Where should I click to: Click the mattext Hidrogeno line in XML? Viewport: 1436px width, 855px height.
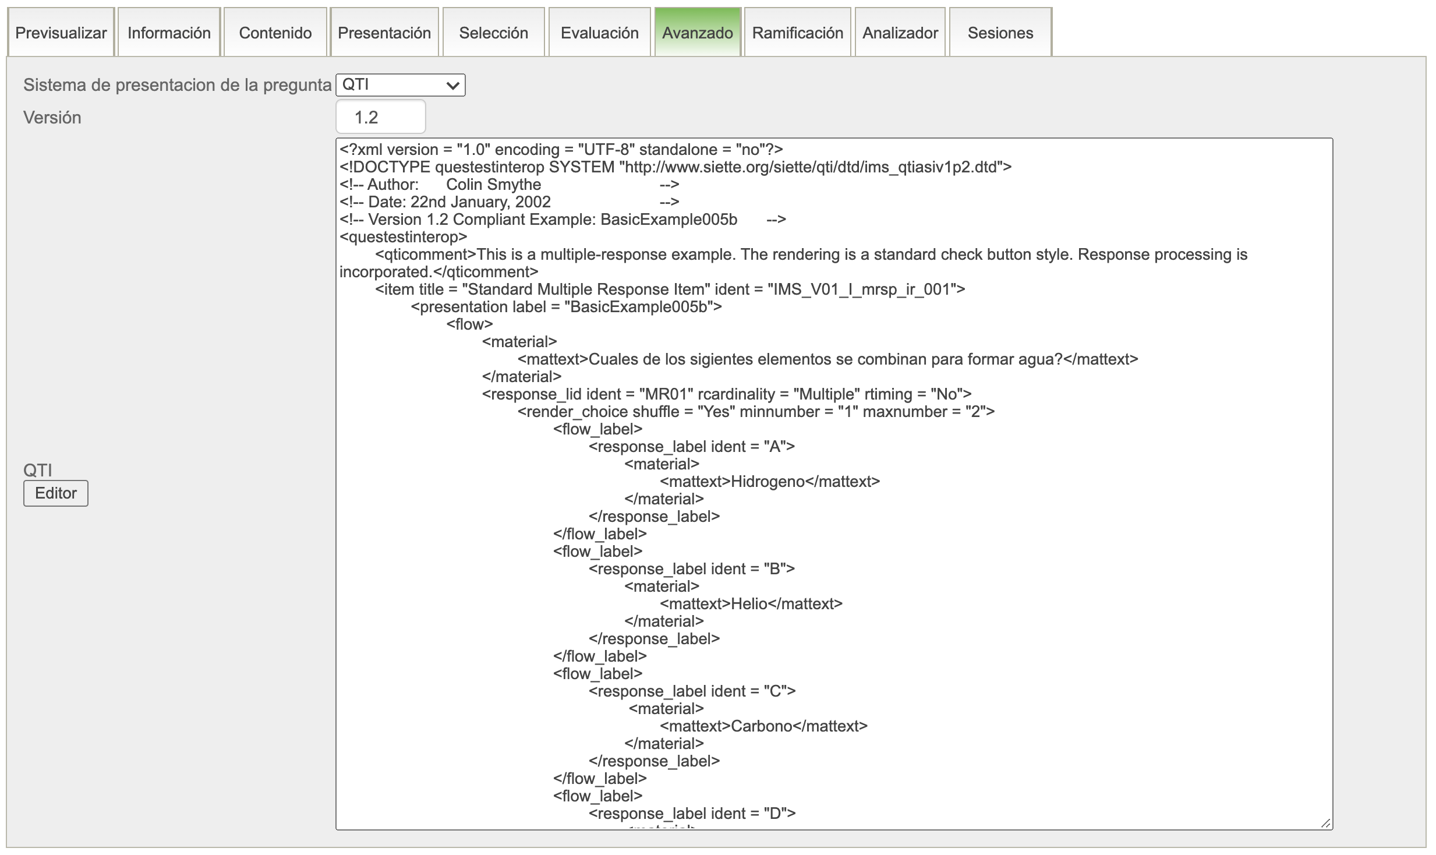tap(769, 482)
